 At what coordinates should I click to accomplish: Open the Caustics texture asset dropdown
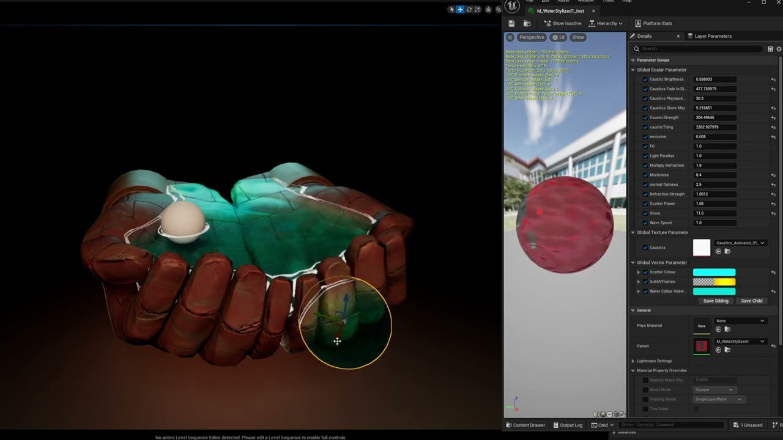[x=741, y=243]
